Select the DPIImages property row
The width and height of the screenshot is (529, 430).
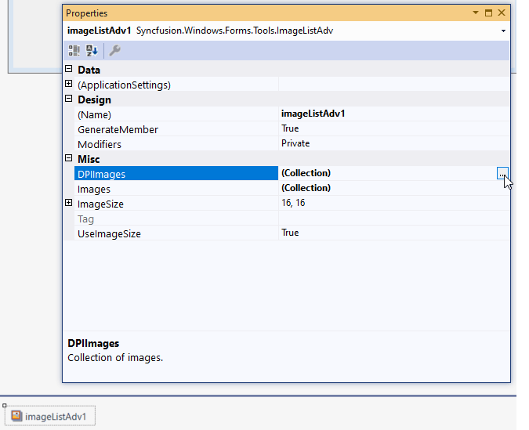coord(292,173)
